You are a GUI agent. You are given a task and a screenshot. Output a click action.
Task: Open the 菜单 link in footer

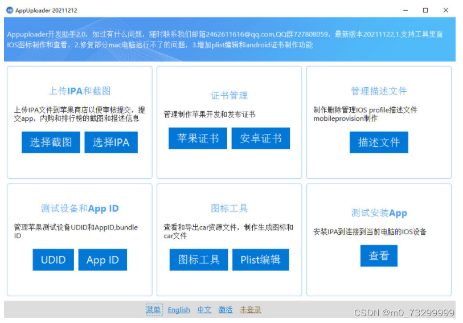click(154, 309)
